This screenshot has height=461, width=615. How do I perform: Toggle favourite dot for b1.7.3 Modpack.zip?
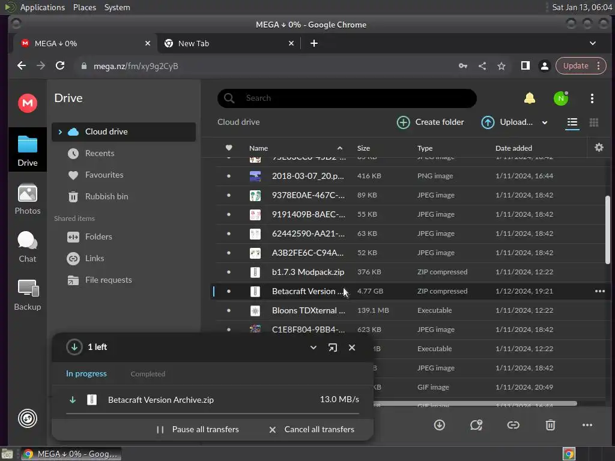click(x=229, y=272)
